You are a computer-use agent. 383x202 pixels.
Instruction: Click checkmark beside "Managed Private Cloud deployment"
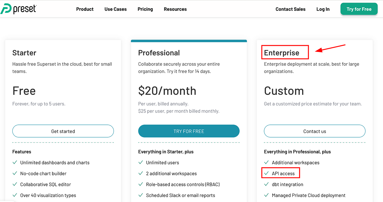point(266,195)
